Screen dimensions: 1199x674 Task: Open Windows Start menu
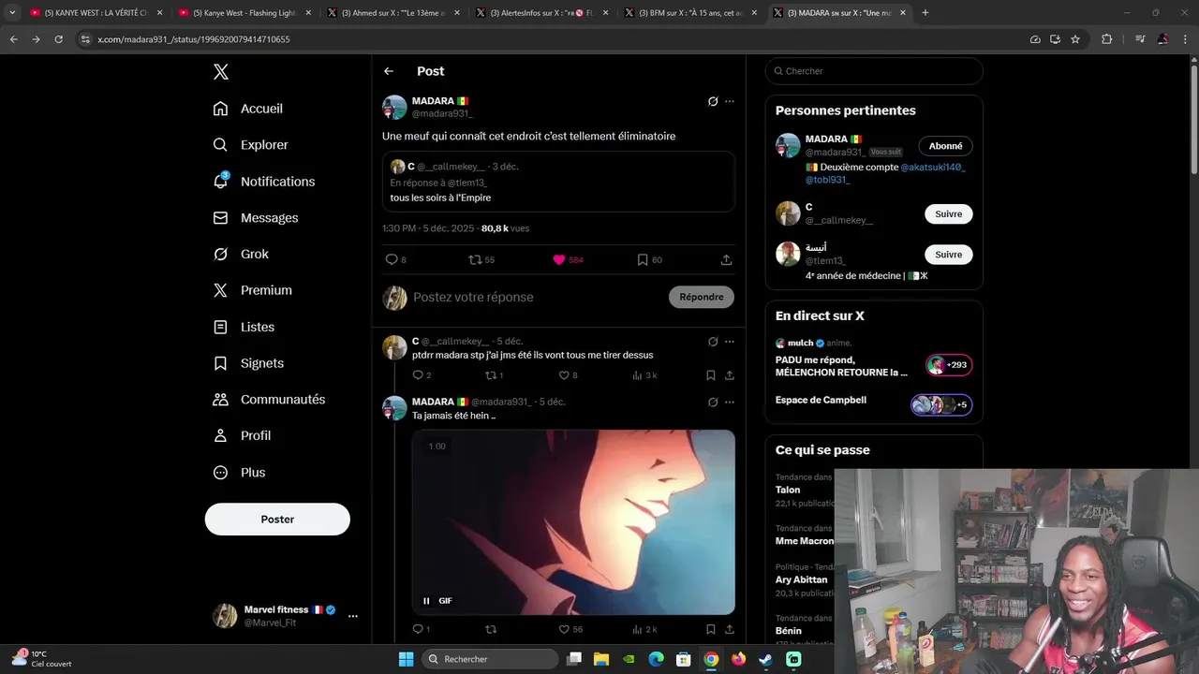(x=406, y=659)
